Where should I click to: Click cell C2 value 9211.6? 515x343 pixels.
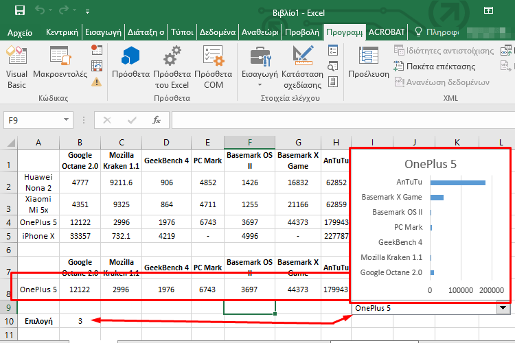click(x=121, y=182)
